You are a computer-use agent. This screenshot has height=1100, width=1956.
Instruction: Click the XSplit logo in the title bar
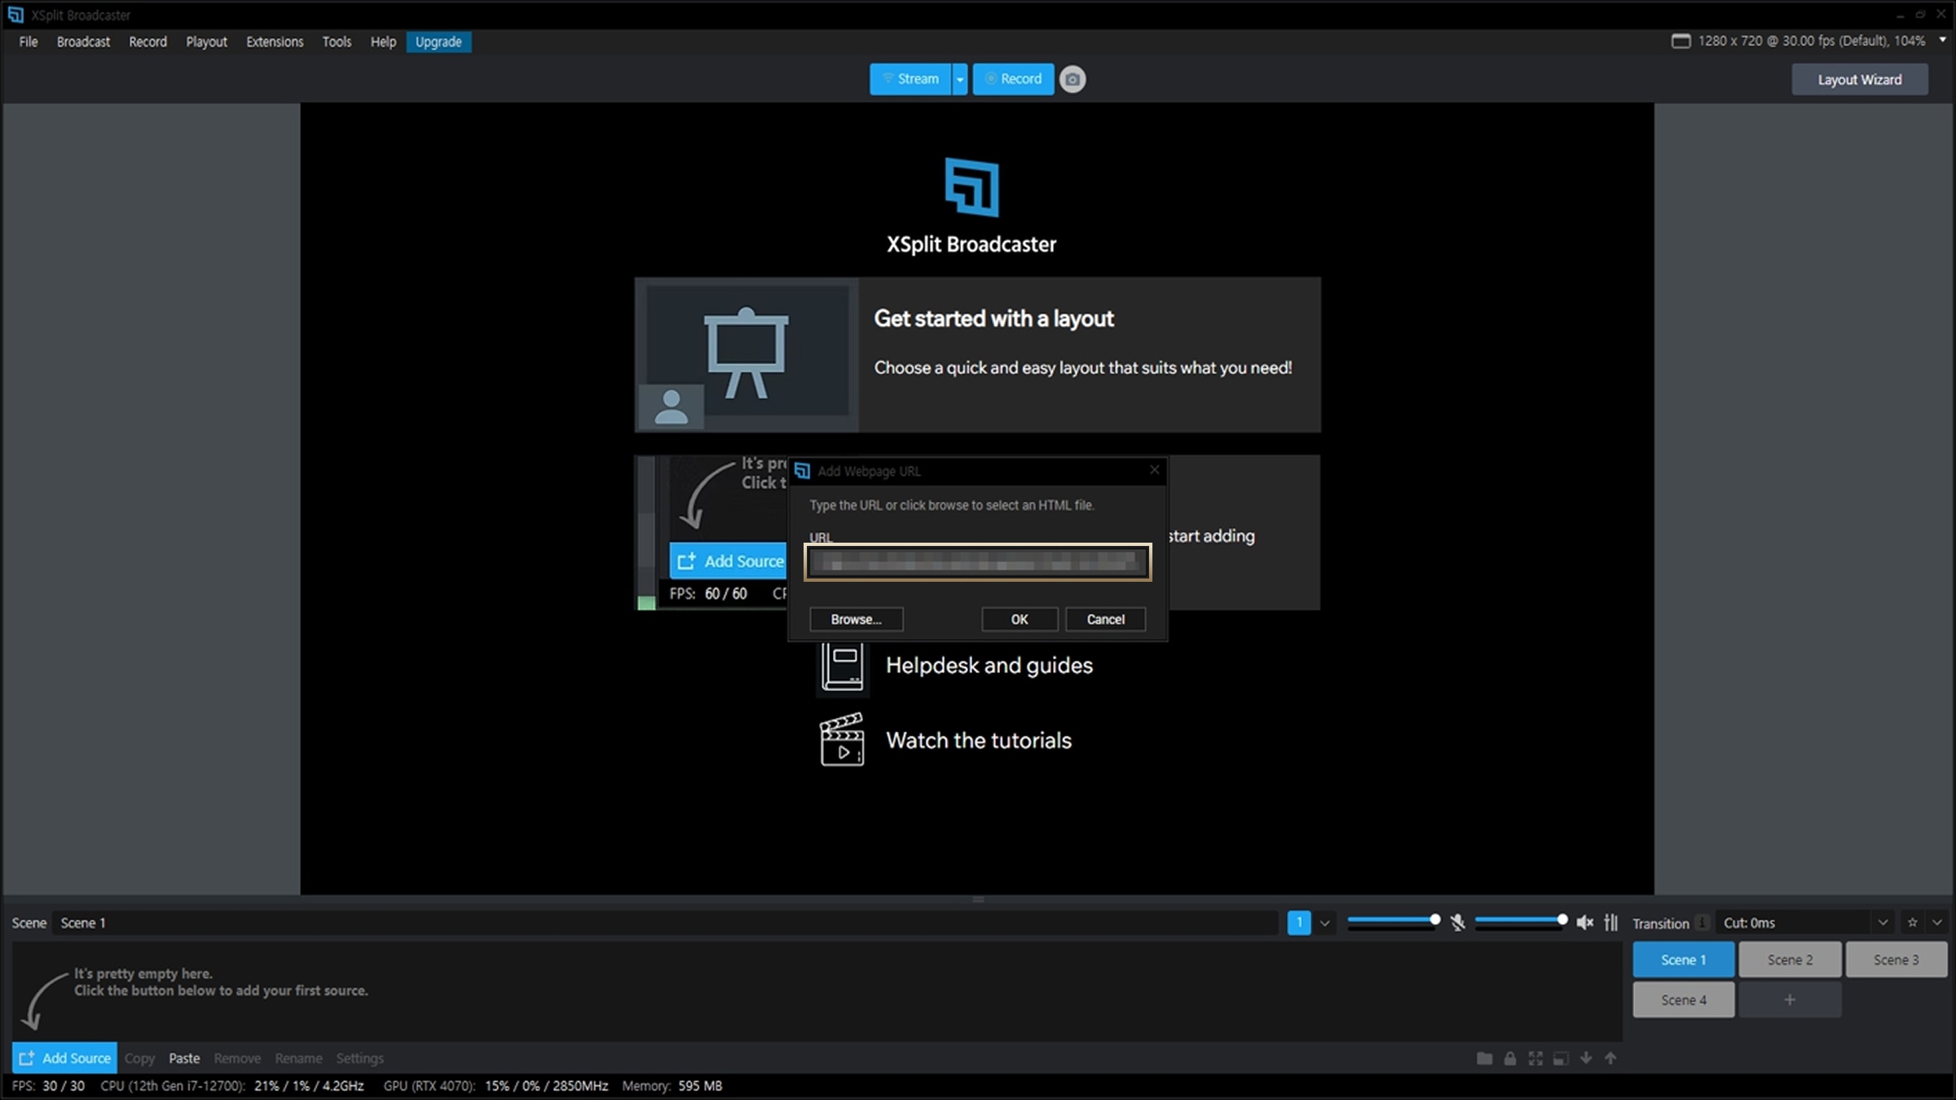(15, 15)
